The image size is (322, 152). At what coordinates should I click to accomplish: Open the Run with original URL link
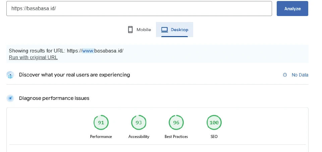pos(33,57)
